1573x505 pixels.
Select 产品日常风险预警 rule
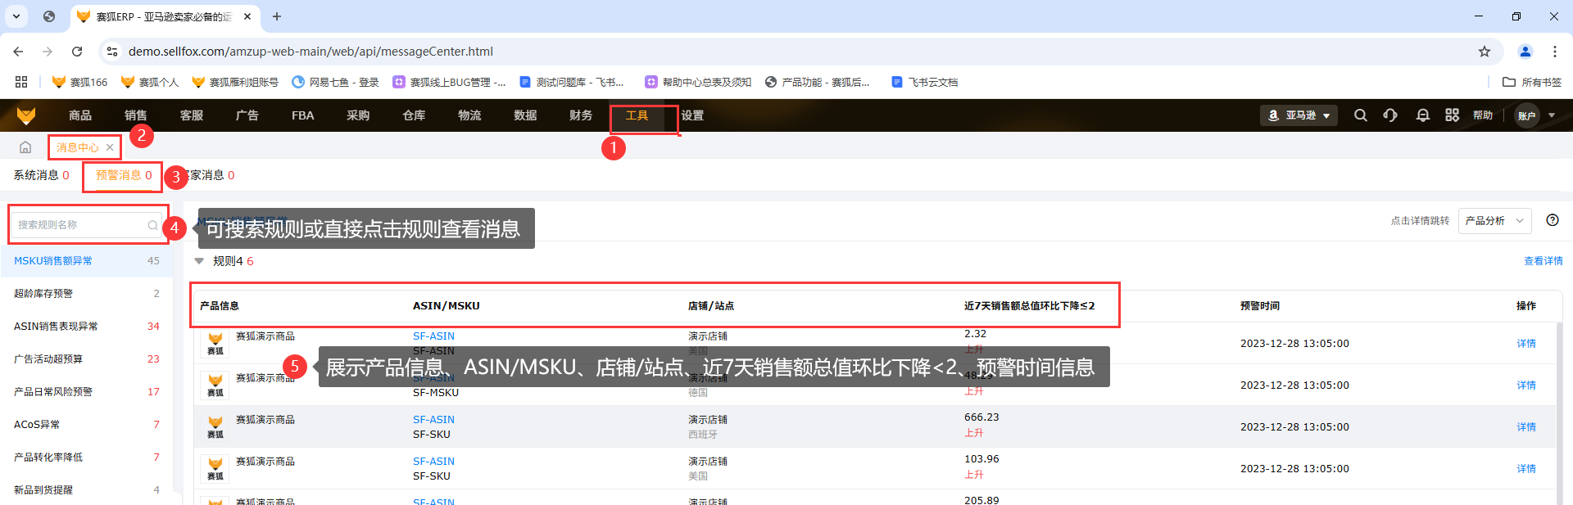tap(86, 392)
